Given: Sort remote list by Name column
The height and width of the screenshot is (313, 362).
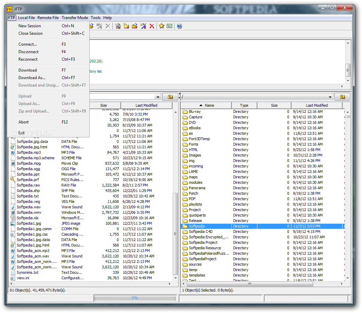Looking at the screenshot, I should tap(207, 105).
